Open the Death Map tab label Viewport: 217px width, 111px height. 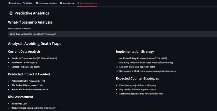click(16, 3)
